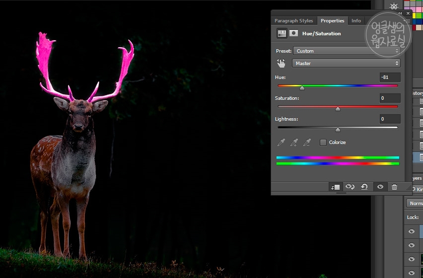The height and width of the screenshot is (278, 423).
Task: Click the Saturation value field
Action: click(x=390, y=98)
